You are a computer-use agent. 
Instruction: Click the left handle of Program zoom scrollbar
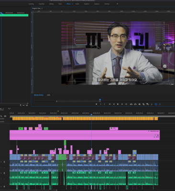pos(56,101)
